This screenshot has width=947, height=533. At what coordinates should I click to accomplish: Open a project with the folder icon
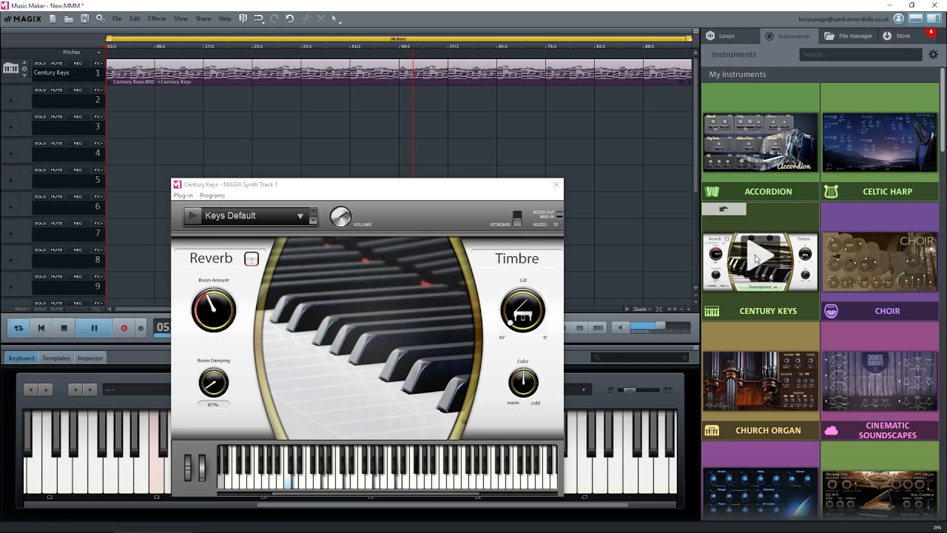coord(68,19)
